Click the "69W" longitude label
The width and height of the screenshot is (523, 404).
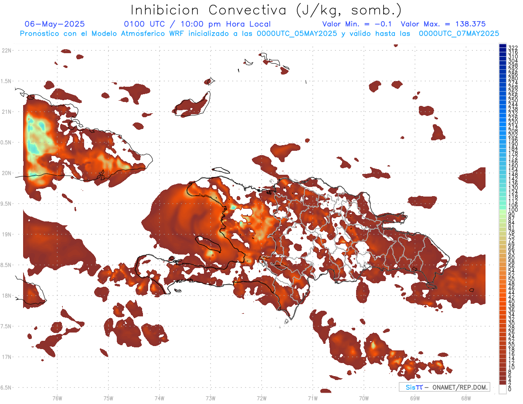tap(414, 398)
